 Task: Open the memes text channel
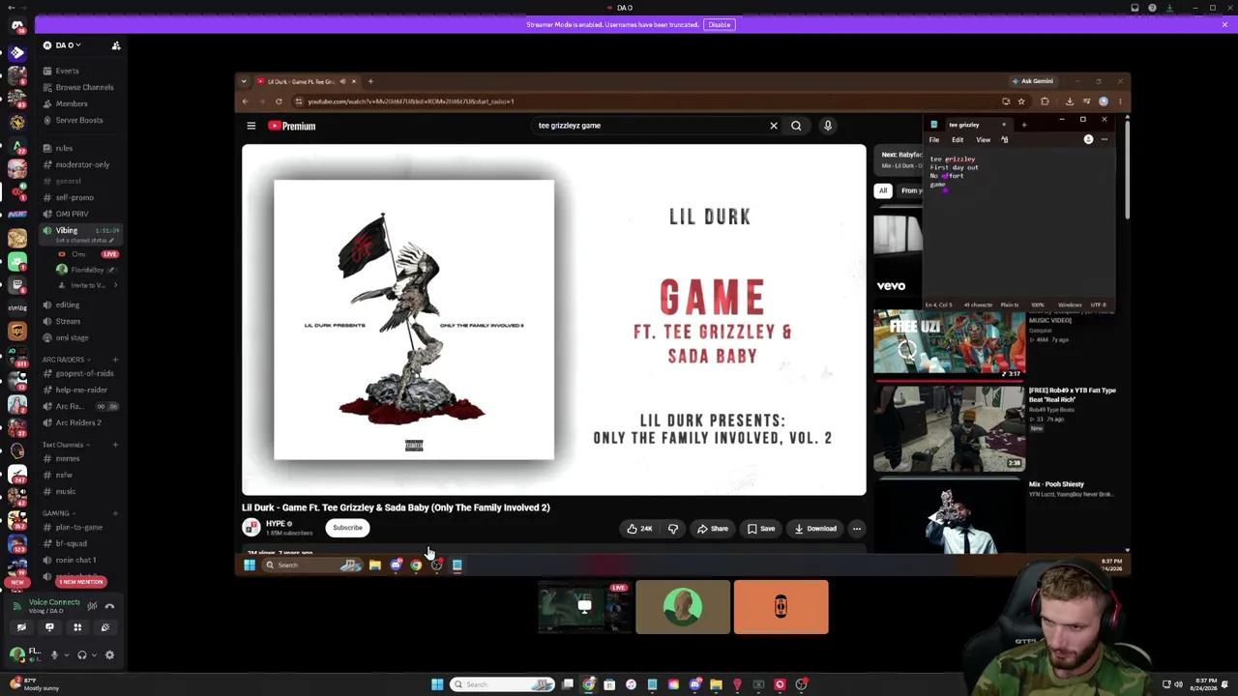pos(68,458)
